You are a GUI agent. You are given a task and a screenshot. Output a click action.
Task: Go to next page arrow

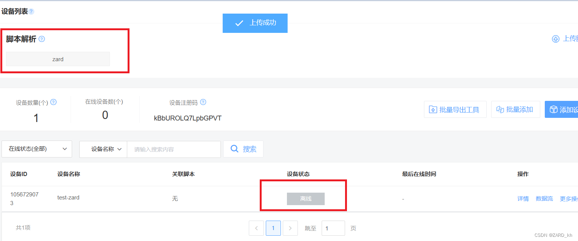point(290,228)
